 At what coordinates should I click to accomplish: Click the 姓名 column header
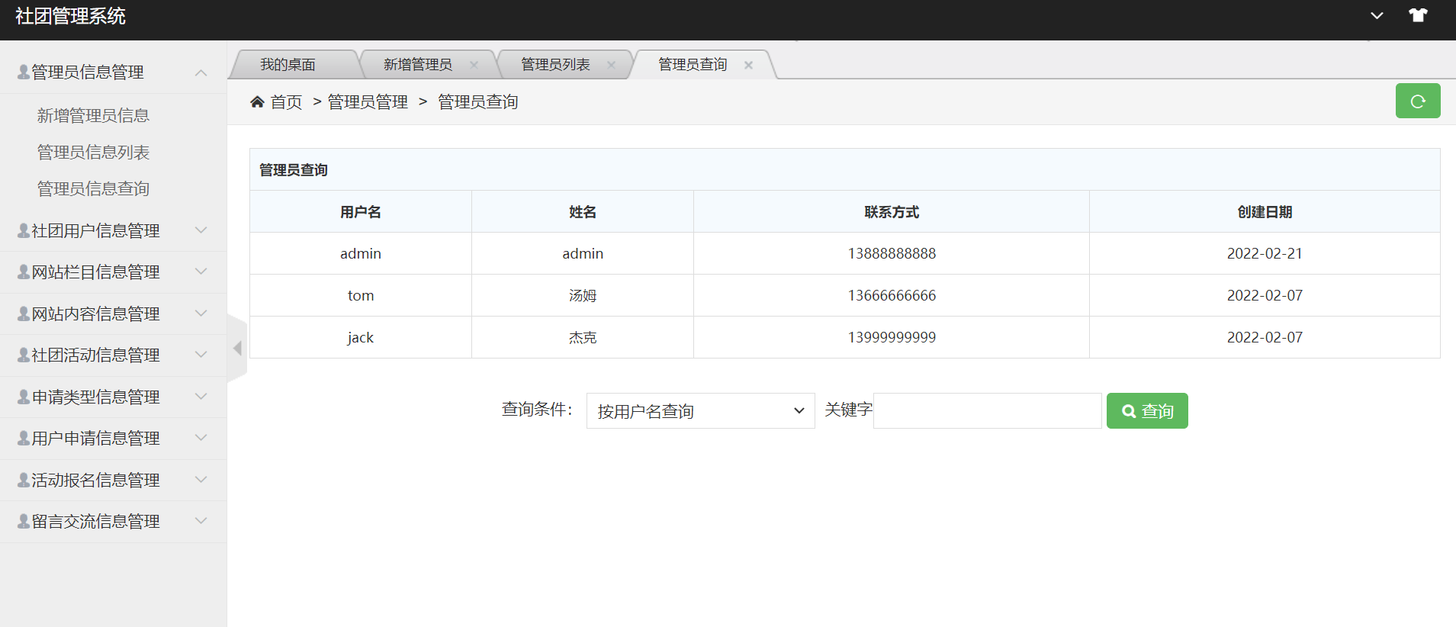pyautogui.click(x=583, y=212)
